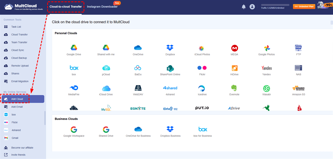Connect pCloud drive
Screen dimensions: 333x159
click(106, 70)
